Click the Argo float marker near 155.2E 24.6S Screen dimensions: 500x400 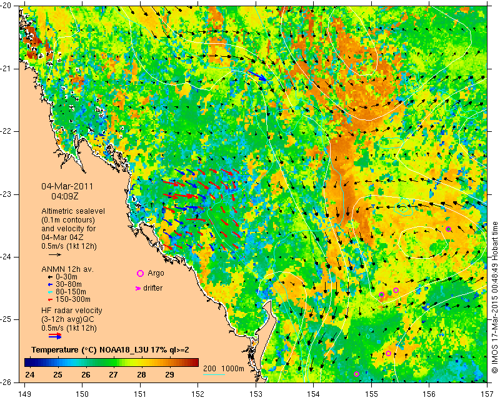381,294
